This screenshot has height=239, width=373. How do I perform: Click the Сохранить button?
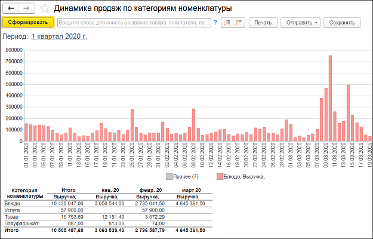coord(342,23)
